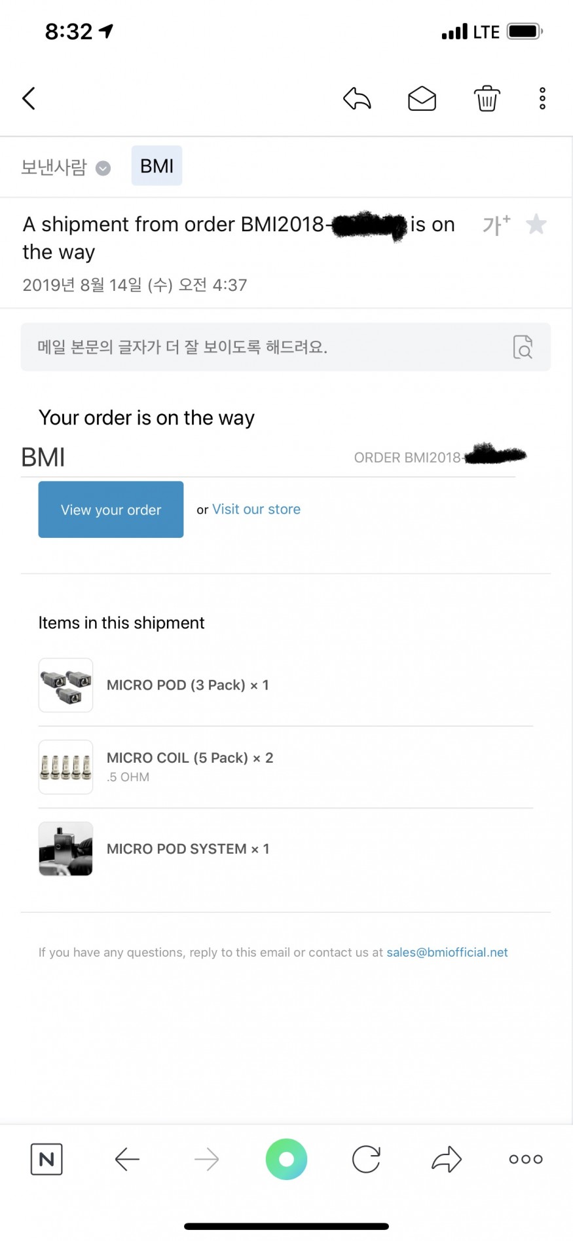
Task: Reply to this email
Action: click(x=357, y=99)
